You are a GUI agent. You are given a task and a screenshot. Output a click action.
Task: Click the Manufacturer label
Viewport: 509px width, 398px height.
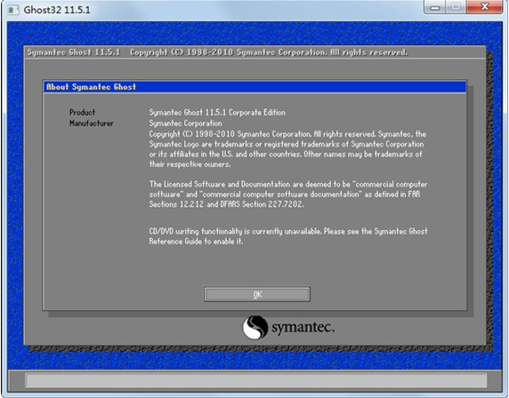click(x=92, y=123)
